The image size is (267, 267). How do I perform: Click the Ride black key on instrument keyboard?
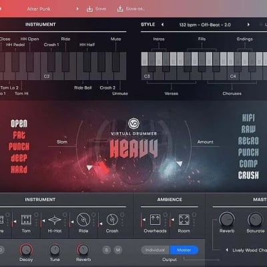65,62
